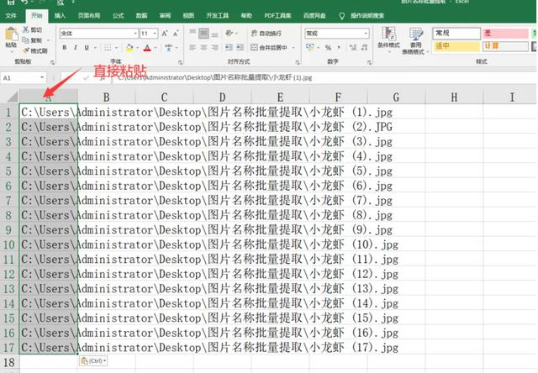This screenshot has height=373, width=538.
Task: Click Decrease Font Size icon
Action: [x=176, y=34]
